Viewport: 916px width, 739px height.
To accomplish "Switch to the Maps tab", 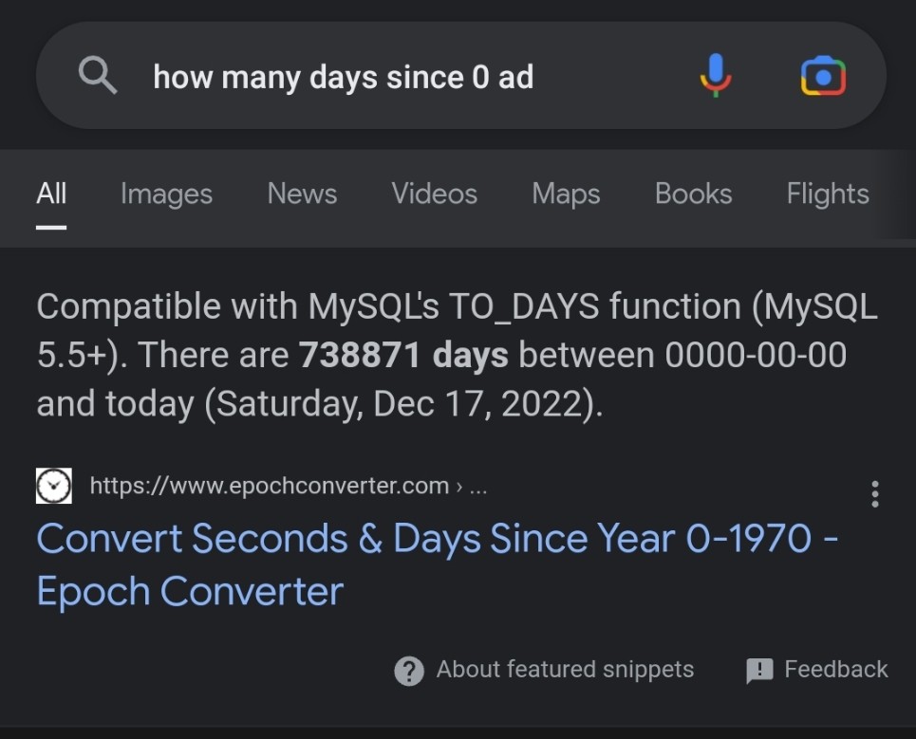I will coord(566,194).
